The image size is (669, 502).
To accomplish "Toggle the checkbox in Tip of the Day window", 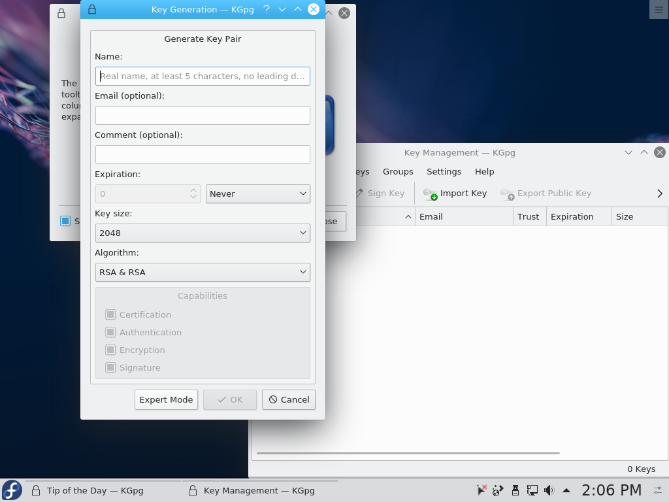I will (65, 221).
